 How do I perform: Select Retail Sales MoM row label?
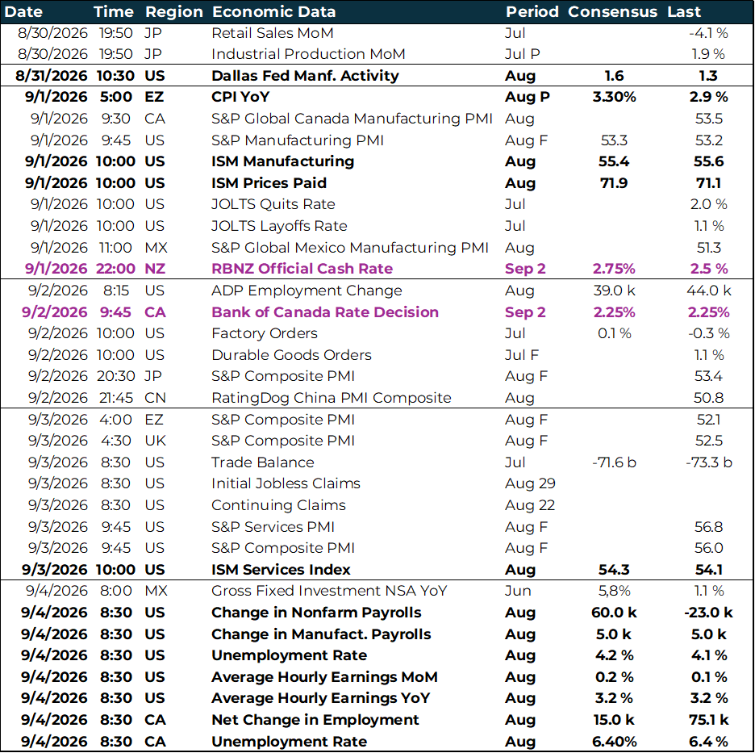pyautogui.click(x=272, y=33)
